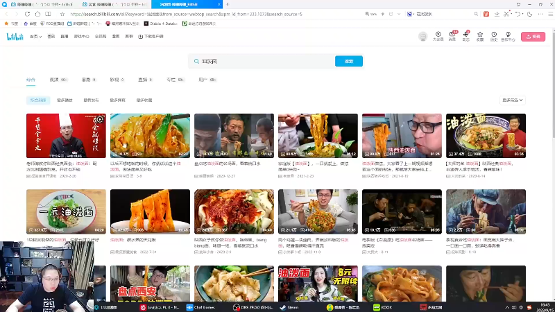The image size is (555, 312).
Task: Bookmark page with star icon beside URL
Action: coord(62,14)
